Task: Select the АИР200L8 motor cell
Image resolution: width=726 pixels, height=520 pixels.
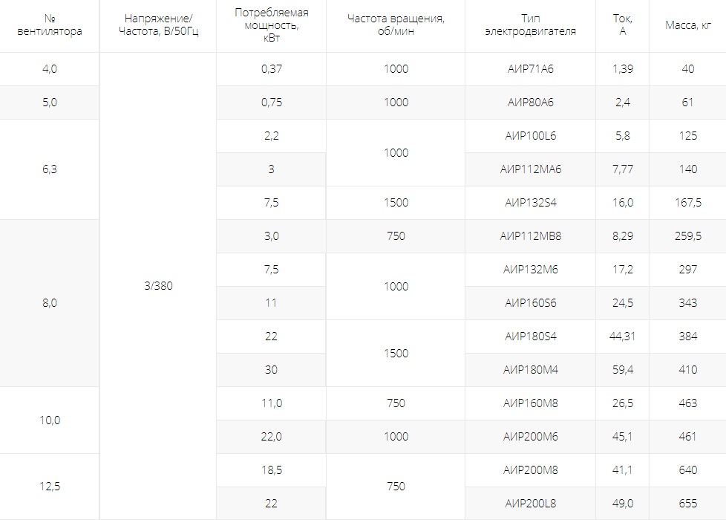Action: (x=531, y=504)
